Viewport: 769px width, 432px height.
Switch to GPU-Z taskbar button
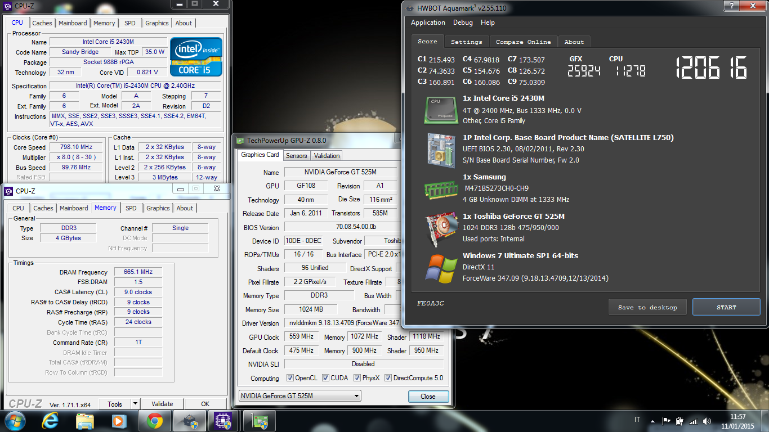(x=260, y=421)
